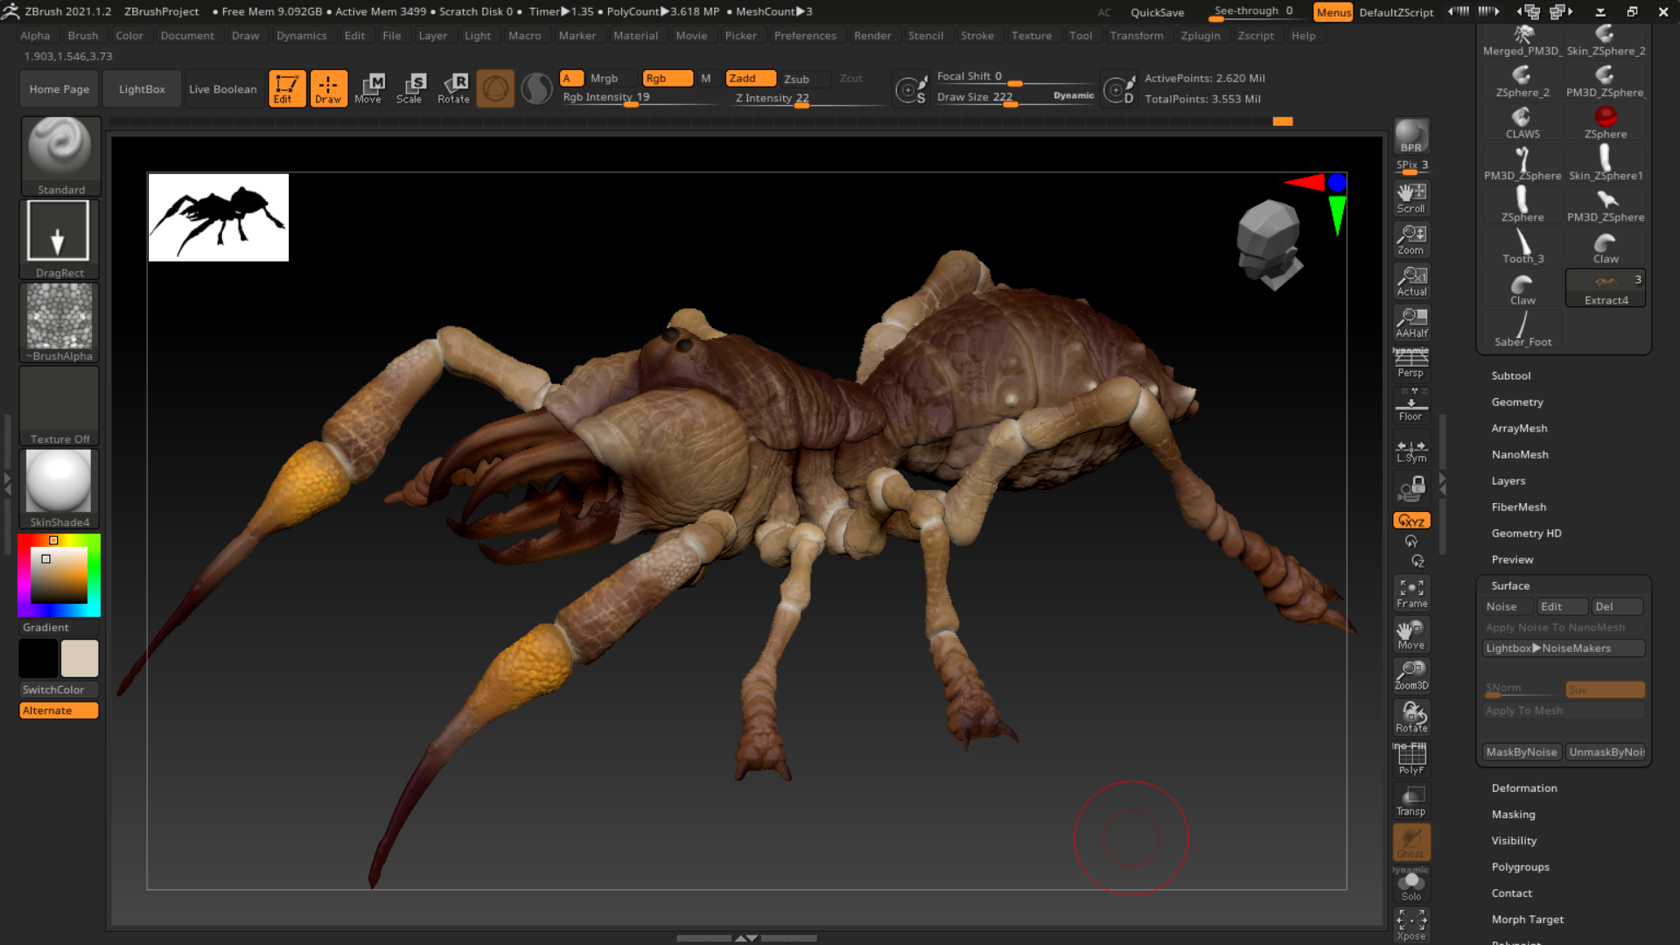Click the BPR render icon
Viewport: 1680px width, 945px height.
click(1410, 137)
